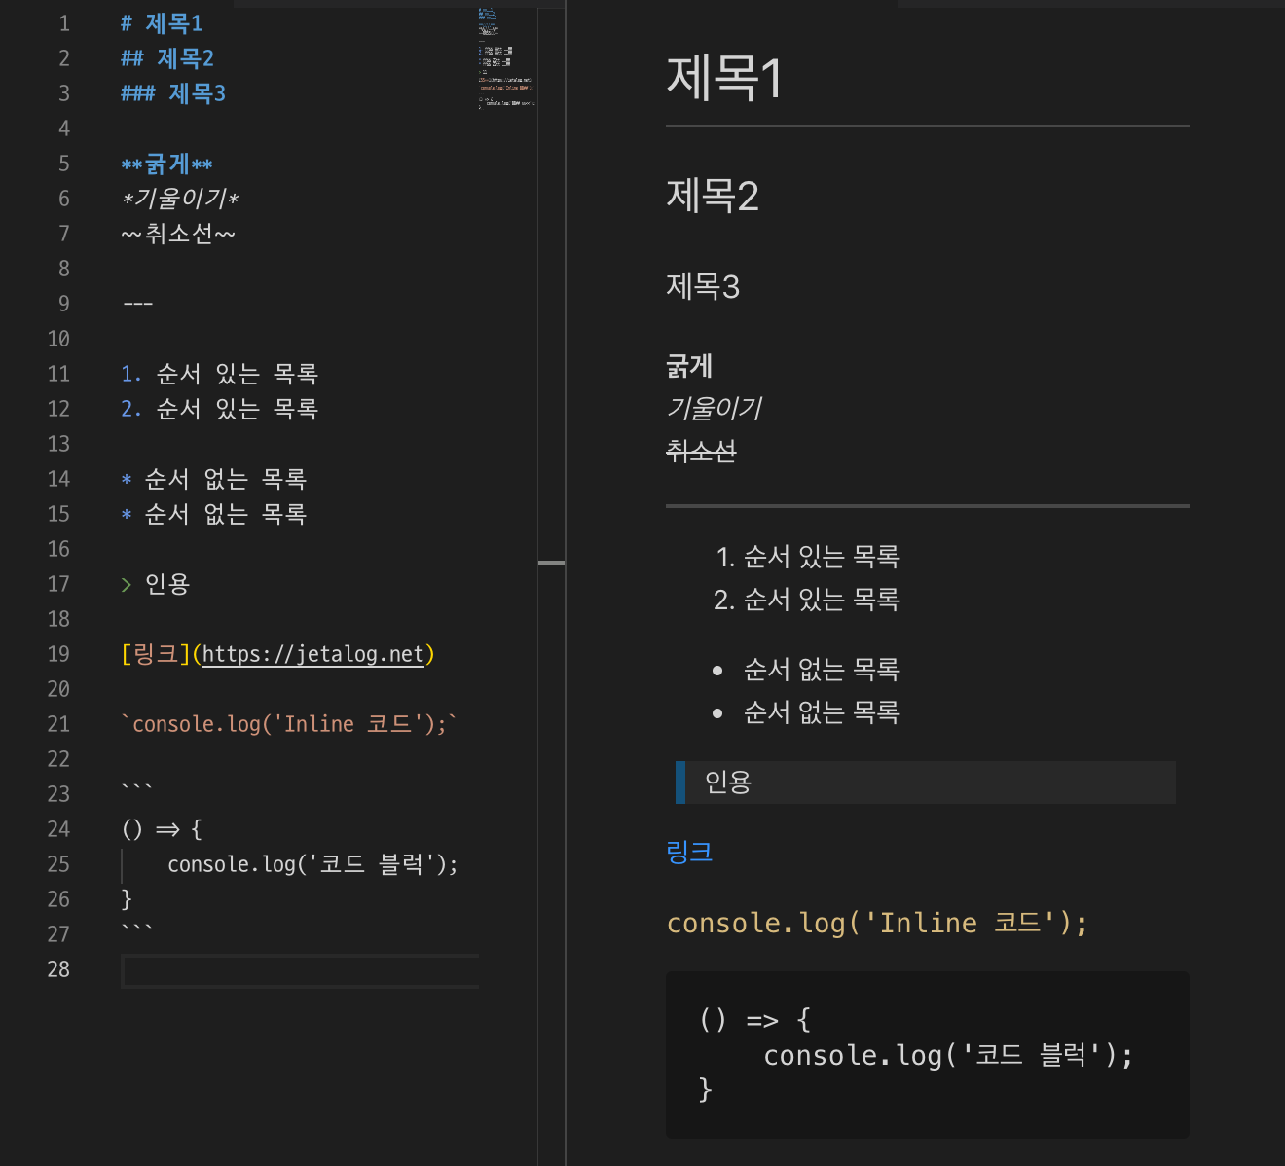Click inline code line 21 in editor

point(289,724)
